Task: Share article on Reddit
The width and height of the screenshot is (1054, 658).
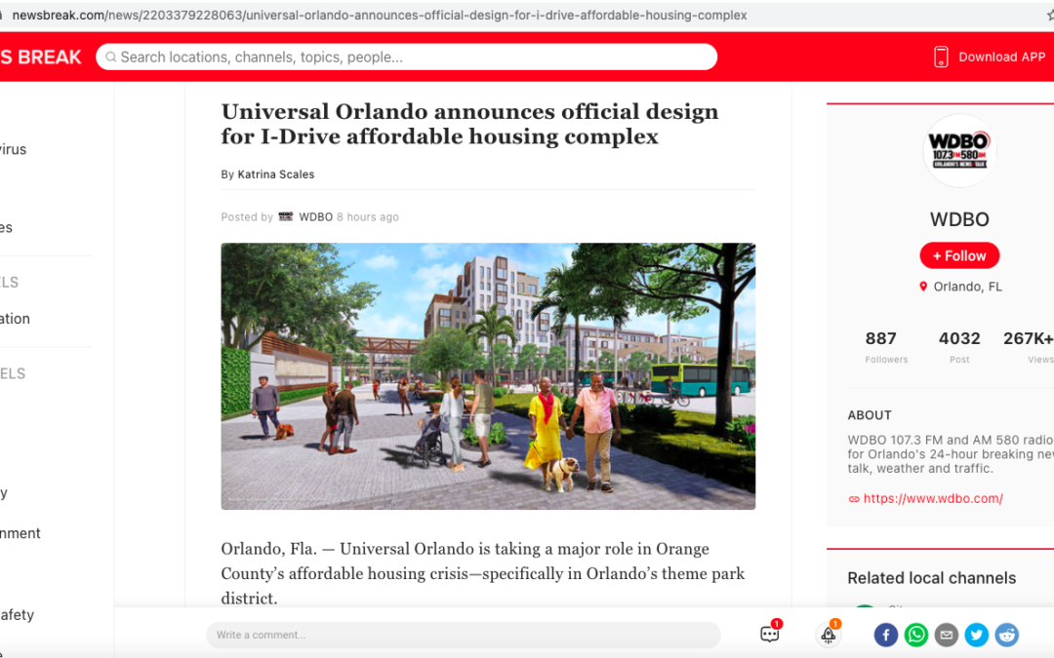Action: (x=1007, y=635)
